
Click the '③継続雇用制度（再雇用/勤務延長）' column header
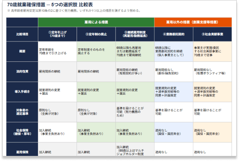[x=135, y=34]
